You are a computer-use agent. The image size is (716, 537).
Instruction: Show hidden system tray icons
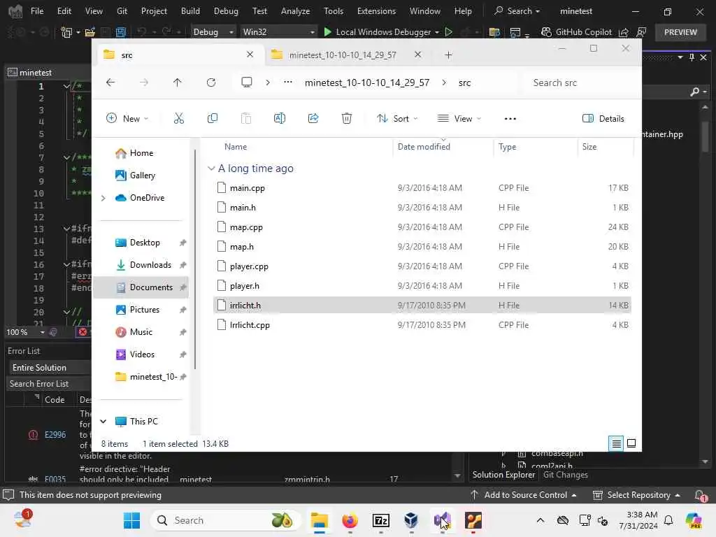point(540,520)
